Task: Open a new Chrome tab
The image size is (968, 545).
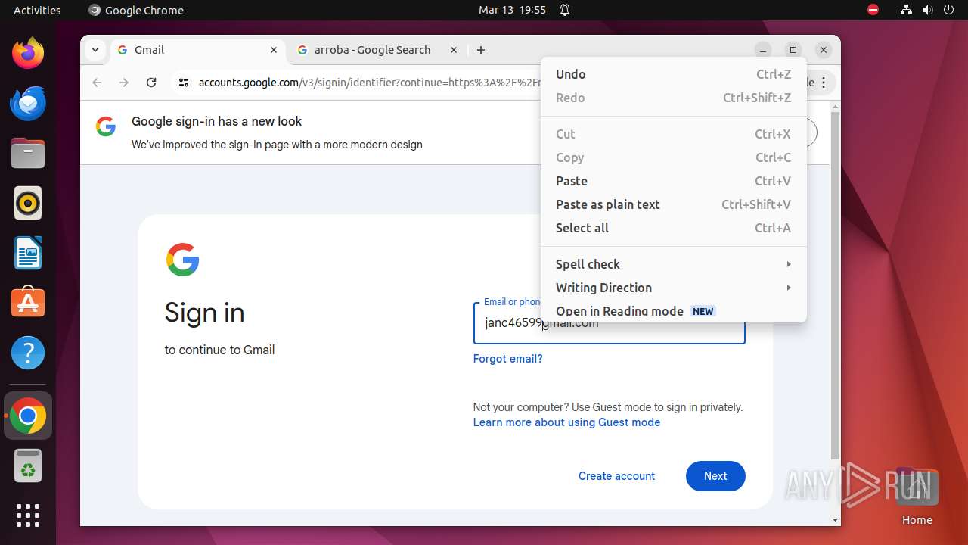Action: pyautogui.click(x=481, y=50)
